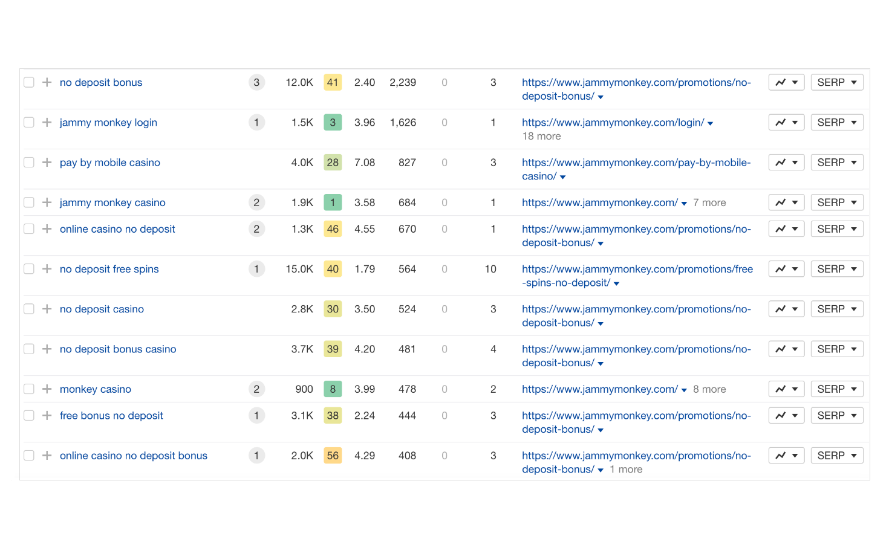Open SERP dropdown for 'monkey casino'
Image resolution: width=889 pixels, height=556 pixels.
[837, 389]
